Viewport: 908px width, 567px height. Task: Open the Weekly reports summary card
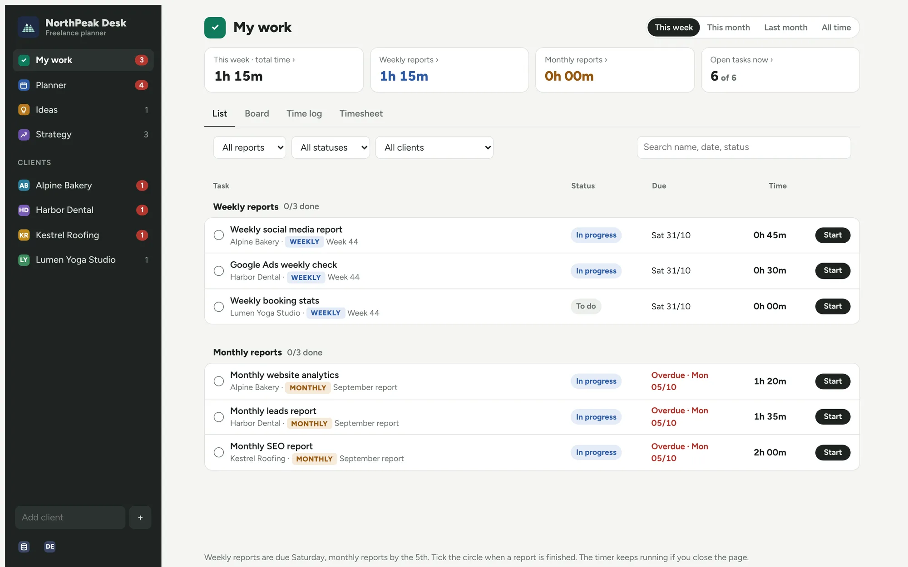[x=449, y=70]
